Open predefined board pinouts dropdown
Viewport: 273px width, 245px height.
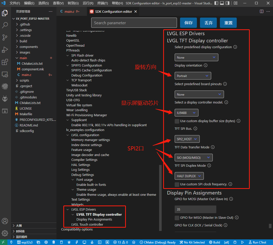click(x=199, y=94)
